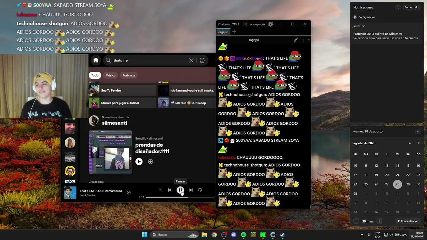The image size is (427, 240).
Task: Open the 'lofi rain lo-fi sleep' playlist
Action: click(x=187, y=103)
